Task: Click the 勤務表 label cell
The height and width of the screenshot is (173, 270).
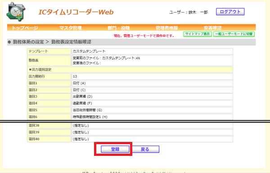Action: (x=49, y=60)
